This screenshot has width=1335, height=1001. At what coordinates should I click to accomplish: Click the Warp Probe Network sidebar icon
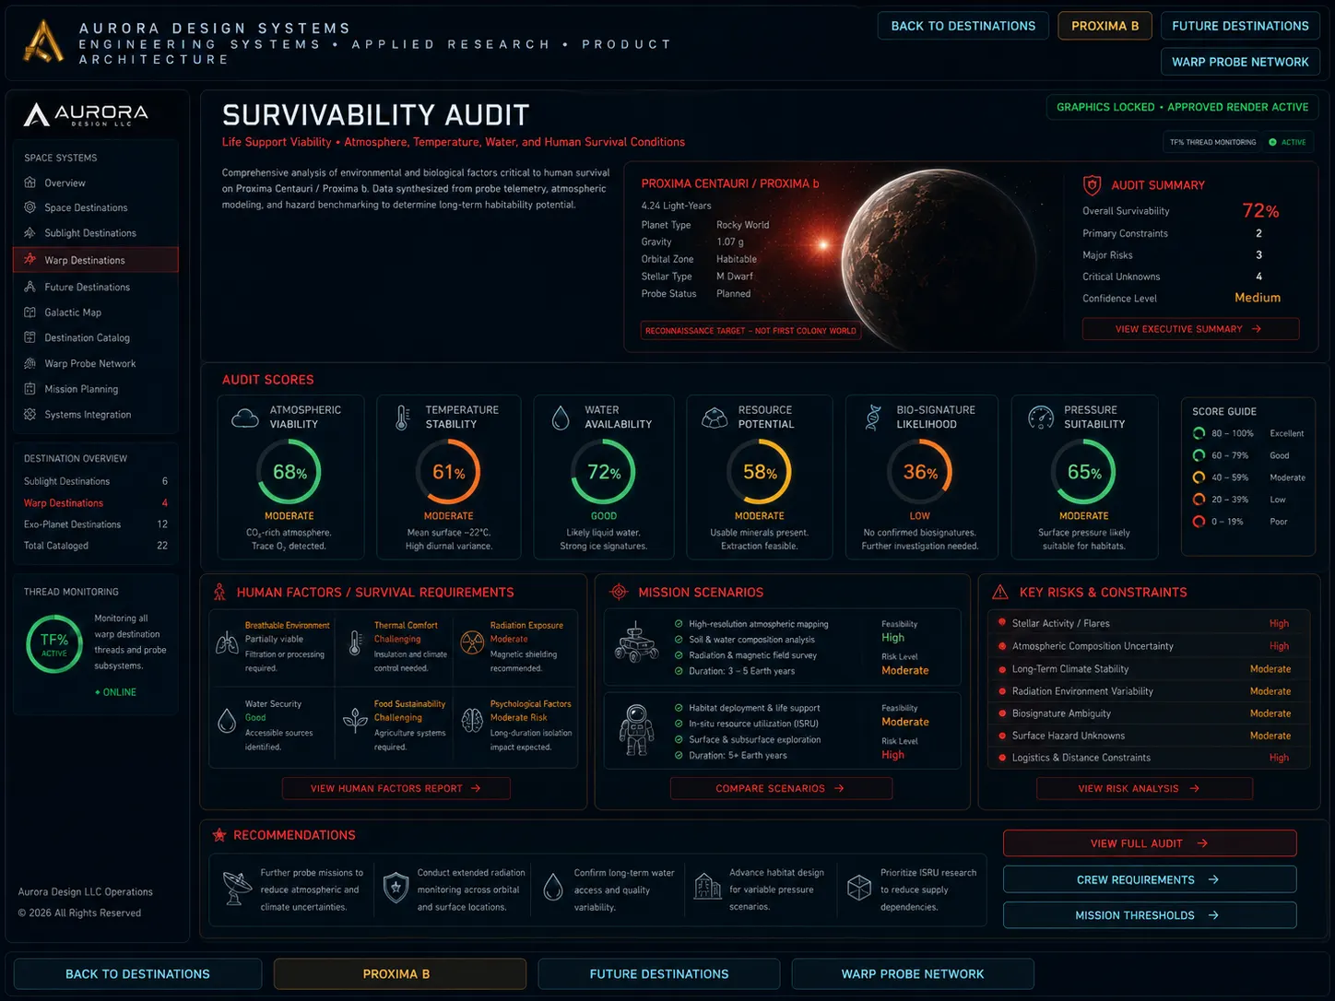click(x=30, y=363)
